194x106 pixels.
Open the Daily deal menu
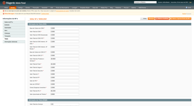tap(95, 8)
